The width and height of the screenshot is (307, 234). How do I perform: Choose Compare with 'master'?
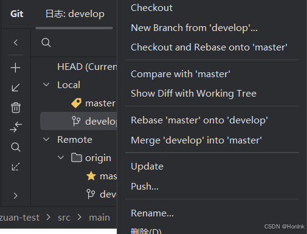tap(181, 74)
